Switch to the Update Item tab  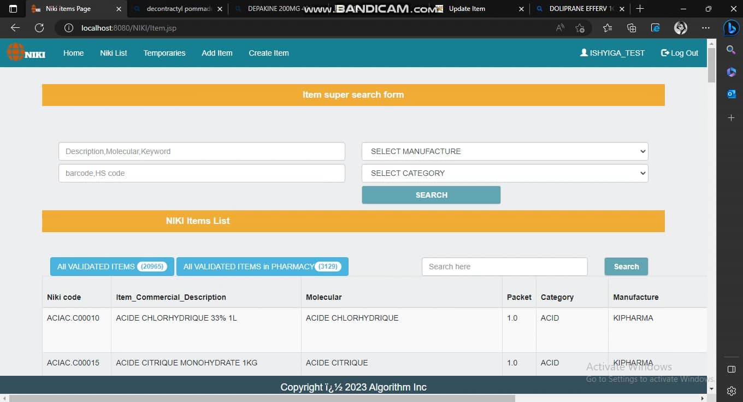pyautogui.click(x=480, y=9)
